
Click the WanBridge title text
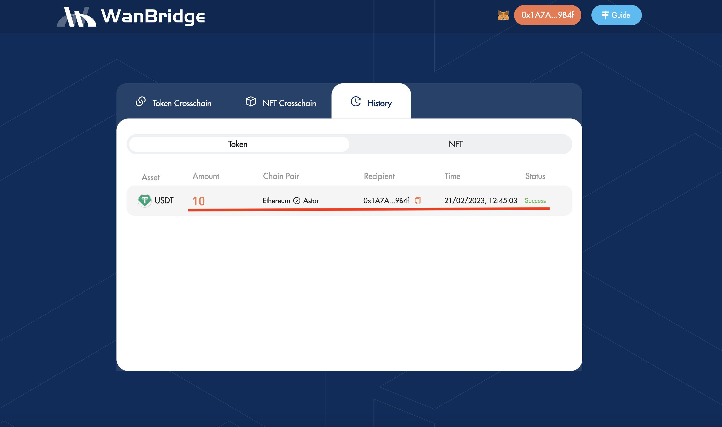click(x=153, y=16)
